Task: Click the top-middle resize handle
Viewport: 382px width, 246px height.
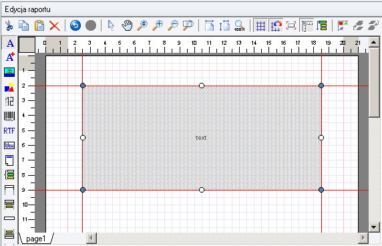Action: pos(202,86)
